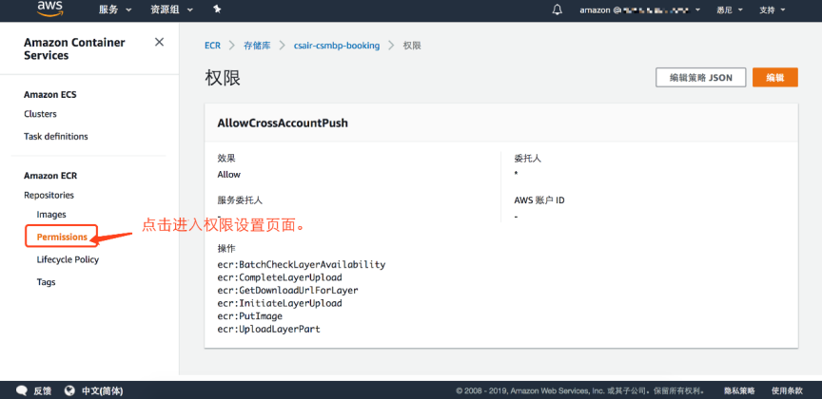The image size is (822, 399).
Task: Open the 支持 support dropdown
Action: 773,9
